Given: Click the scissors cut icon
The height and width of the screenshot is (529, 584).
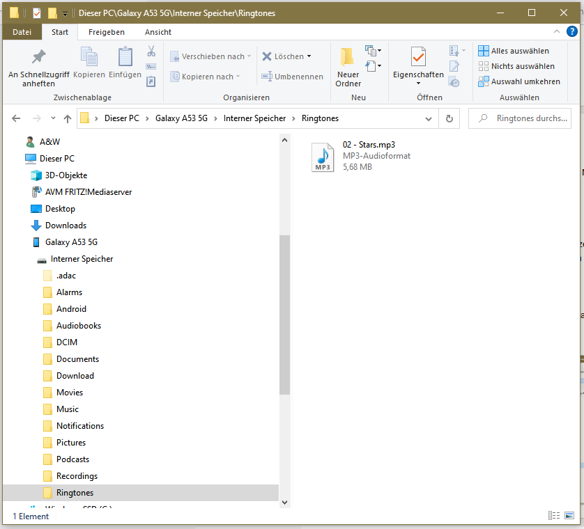Looking at the screenshot, I should 151,51.
